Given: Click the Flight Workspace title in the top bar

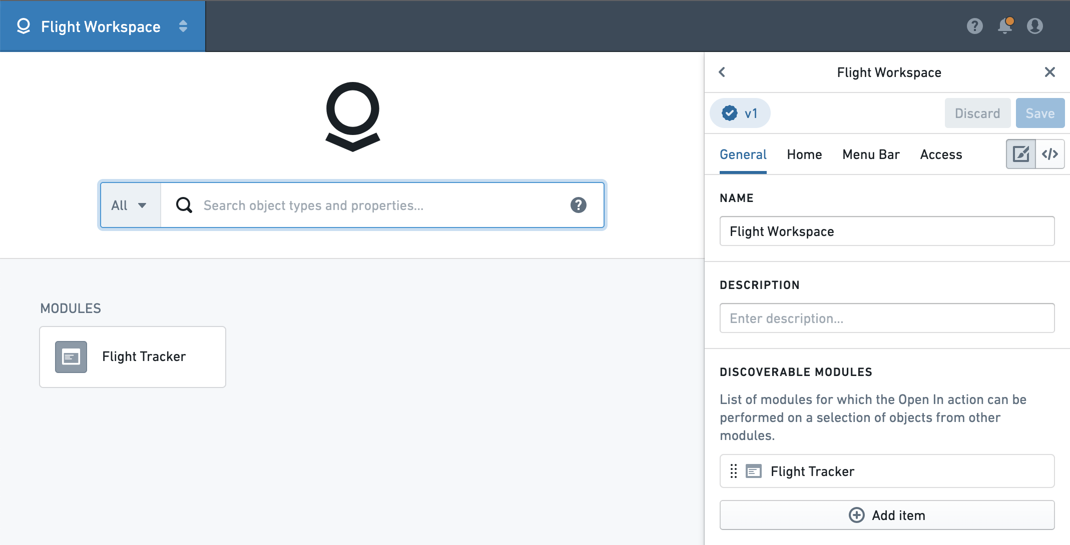Looking at the screenshot, I should pyautogui.click(x=101, y=26).
